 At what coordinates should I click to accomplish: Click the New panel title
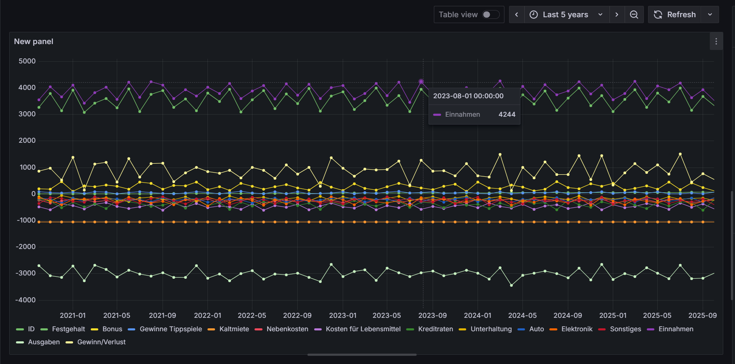point(34,42)
